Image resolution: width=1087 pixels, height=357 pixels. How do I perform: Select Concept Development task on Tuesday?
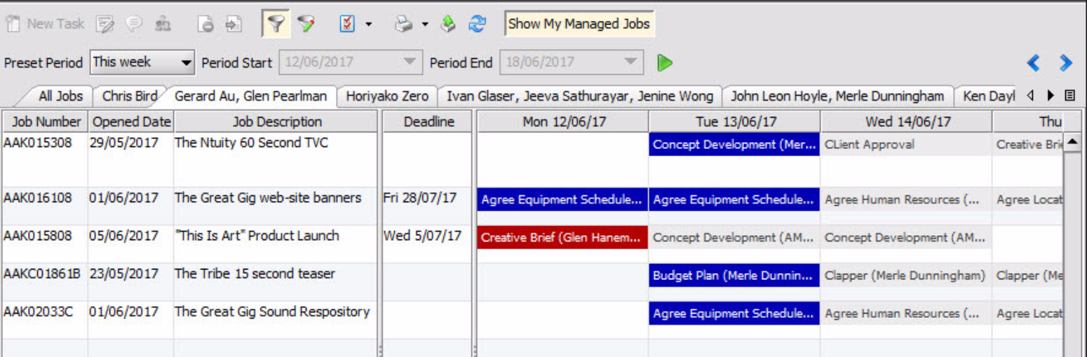click(x=734, y=144)
